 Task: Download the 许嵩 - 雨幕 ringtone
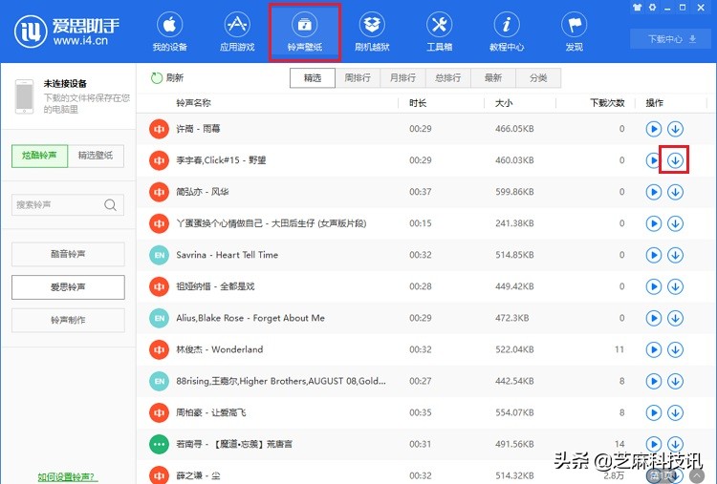[675, 129]
